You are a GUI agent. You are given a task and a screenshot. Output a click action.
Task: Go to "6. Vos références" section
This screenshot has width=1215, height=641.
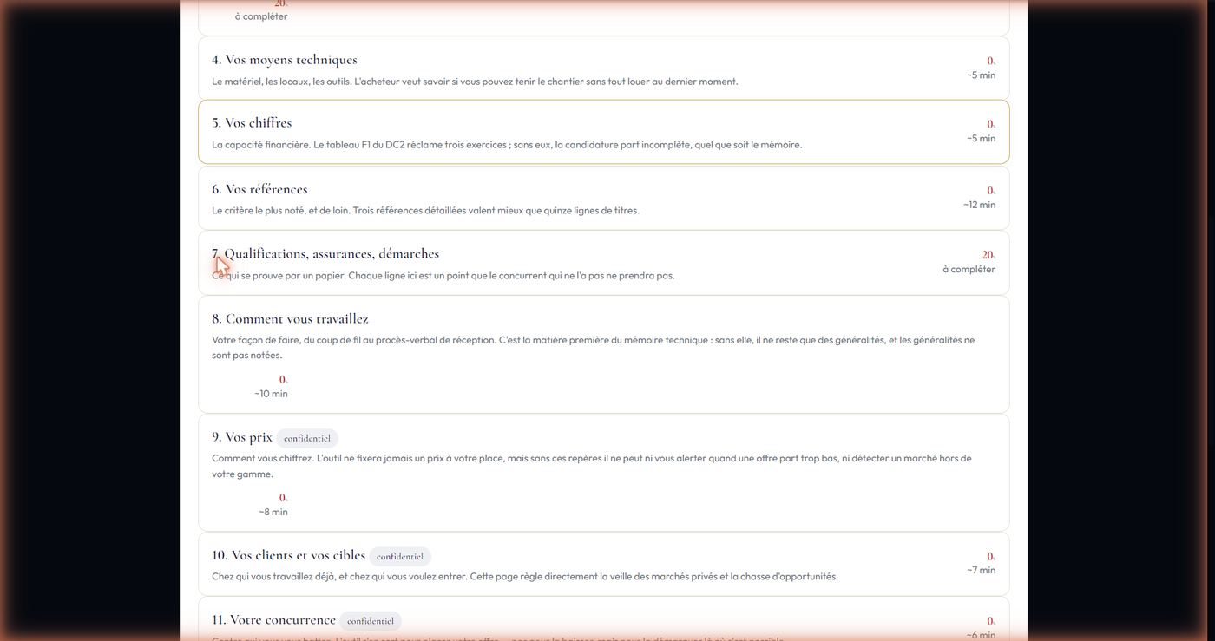tap(603, 198)
